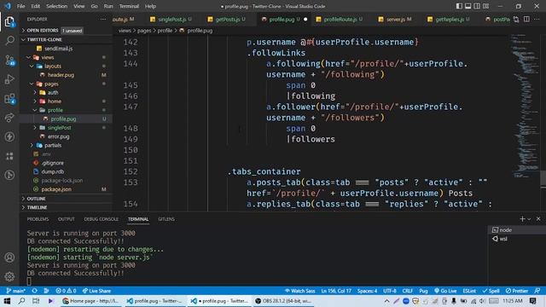Click the new terminal plus icon
Viewport: 546px width, 307px height.
click(x=522, y=218)
